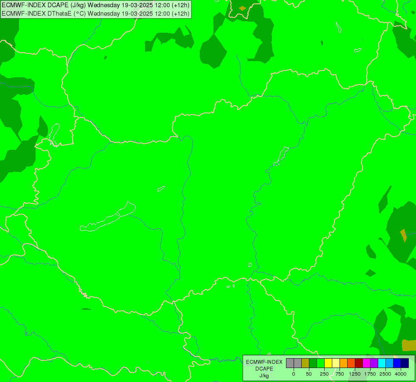Click the large elongated Lake Balaton outline

click(x=108, y=216)
